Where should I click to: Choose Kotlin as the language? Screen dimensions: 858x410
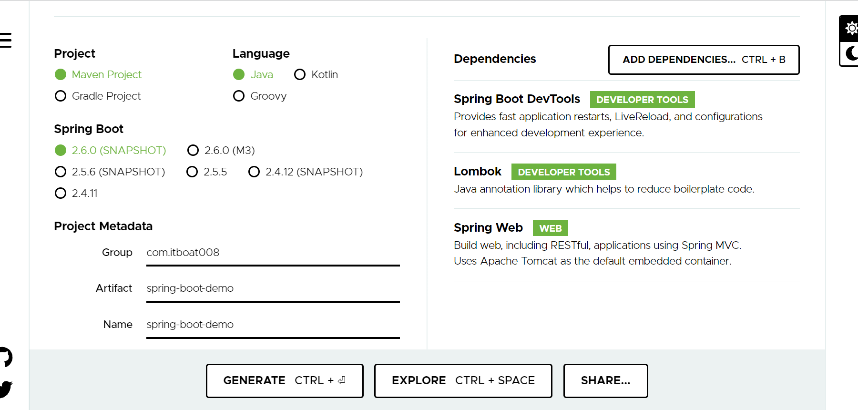(x=300, y=75)
